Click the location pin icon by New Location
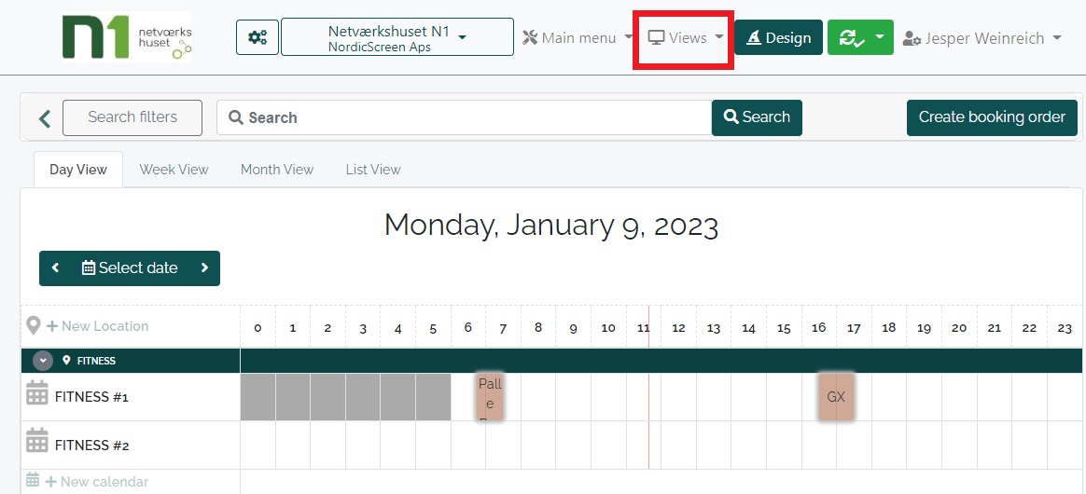The width and height of the screenshot is (1086, 494). (x=33, y=326)
